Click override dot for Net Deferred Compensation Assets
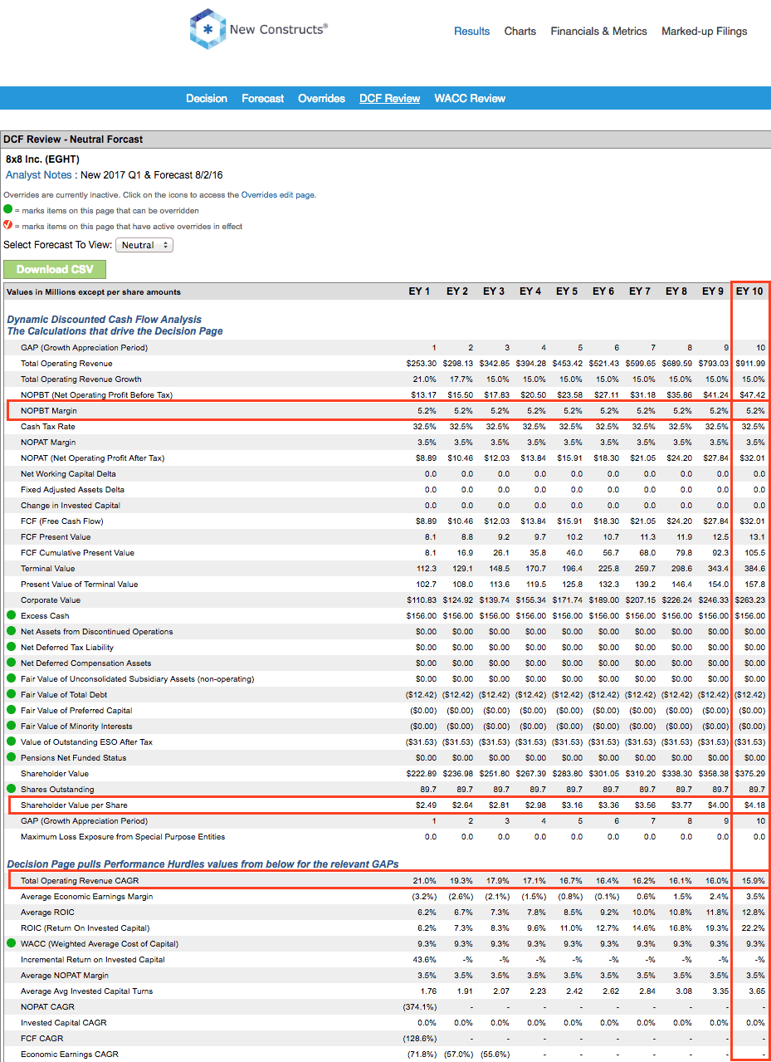Viewport: 771px width, 1062px height. click(11, 663)
